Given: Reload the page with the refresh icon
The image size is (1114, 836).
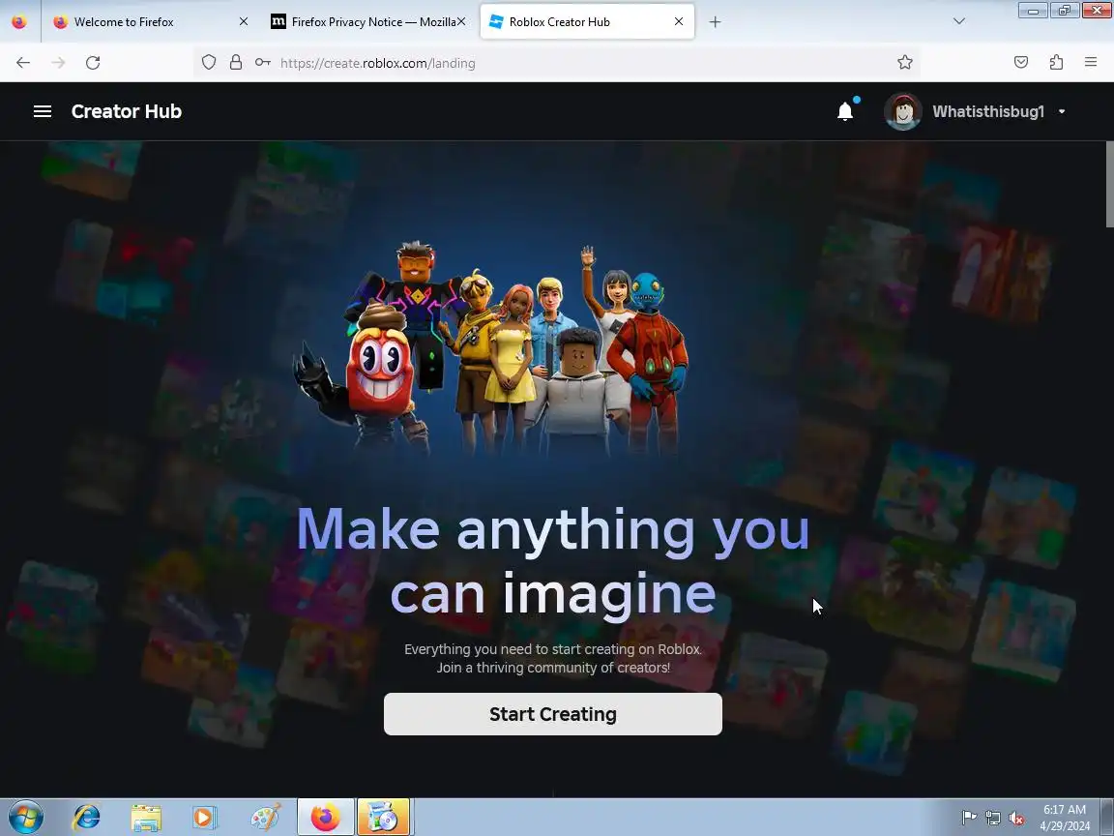Looking at the screenshot, I should [x=93, y=63].
